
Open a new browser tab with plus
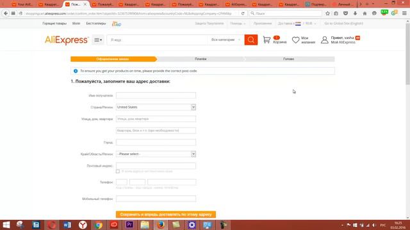coord(367,4)
